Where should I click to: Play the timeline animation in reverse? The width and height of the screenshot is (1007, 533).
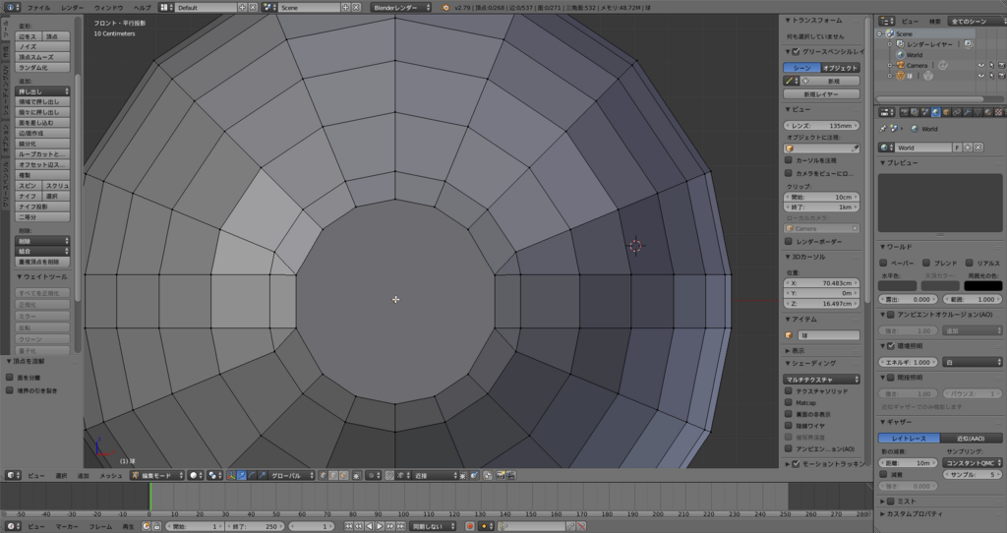point(370,526)
